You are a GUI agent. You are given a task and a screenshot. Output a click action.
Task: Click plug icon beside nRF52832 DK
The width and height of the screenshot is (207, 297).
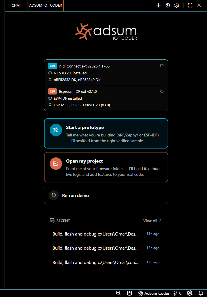tap(50, 80)
